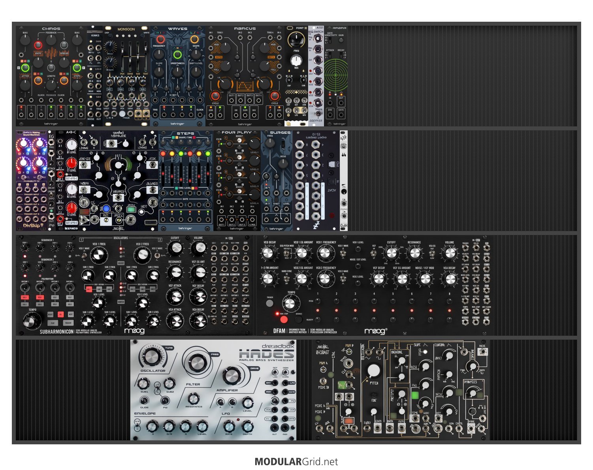Flip the DFAM VCF HP/LP switch
The height and width of the screenshot is (470, 593).
[x=374, y=253]
